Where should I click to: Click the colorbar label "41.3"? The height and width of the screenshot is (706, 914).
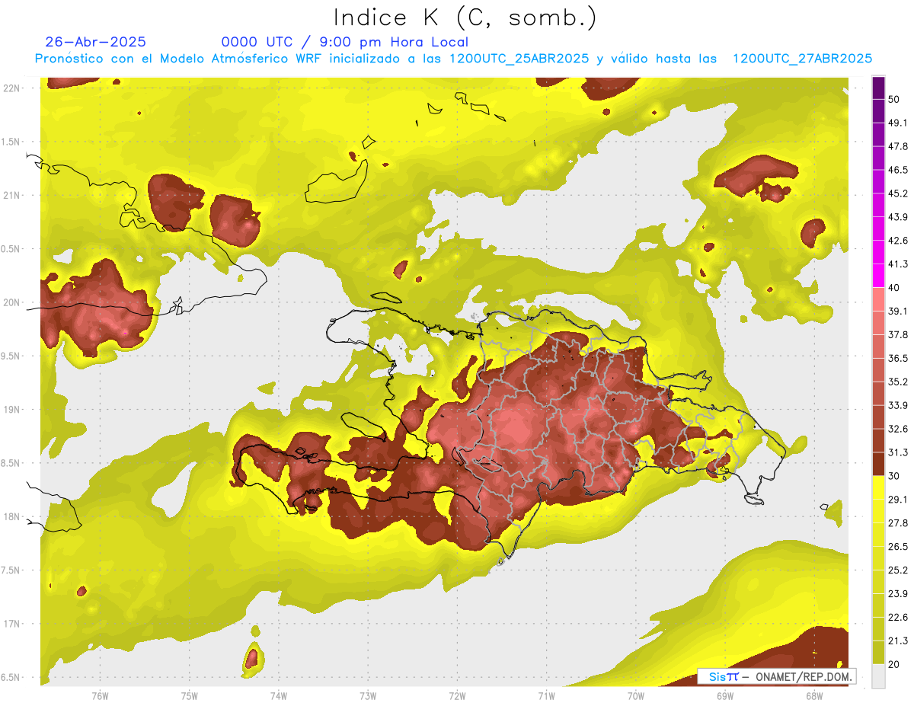pyautogui.click(x=898, y=264)
